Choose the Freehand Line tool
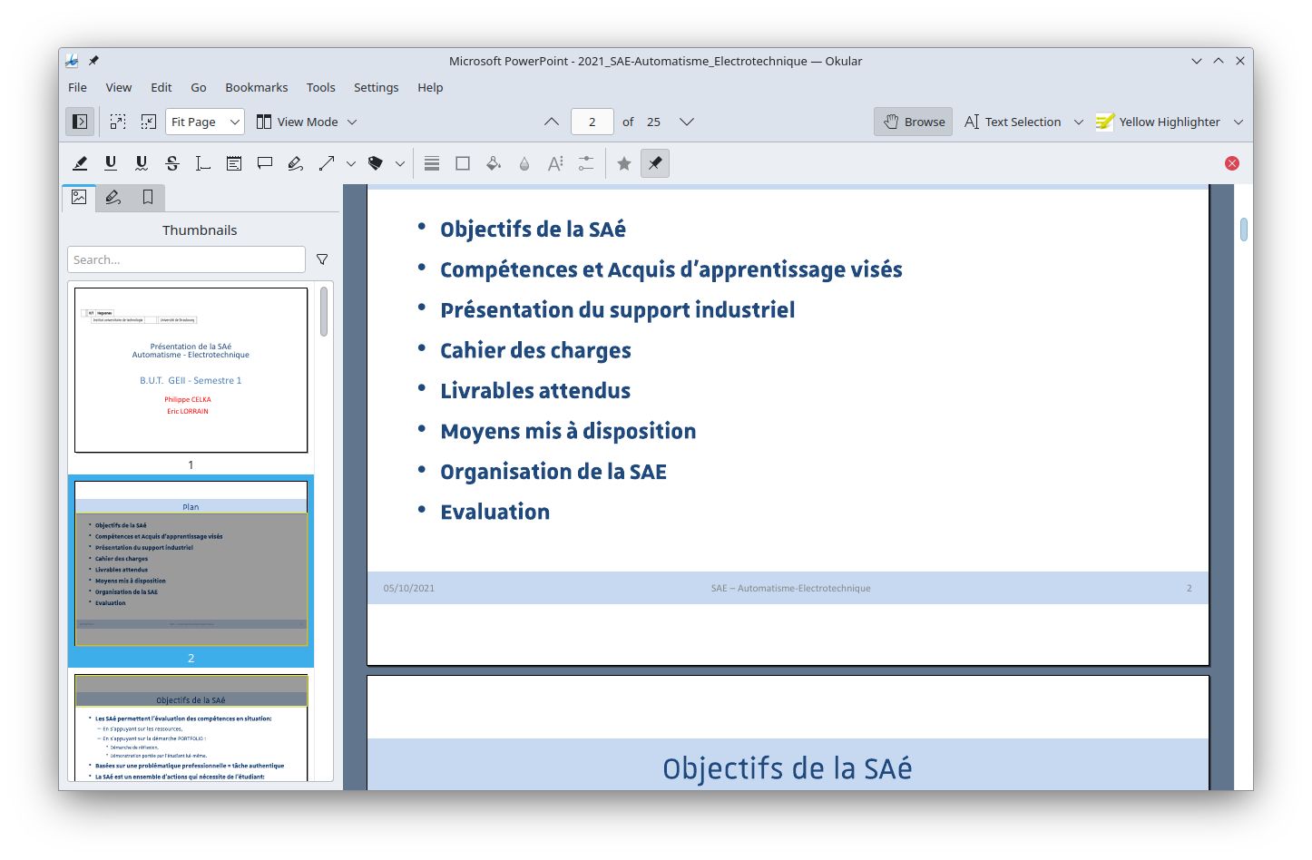Image resolution: width=1312 pixels, height=860 pixels. [x=296, y=163]
